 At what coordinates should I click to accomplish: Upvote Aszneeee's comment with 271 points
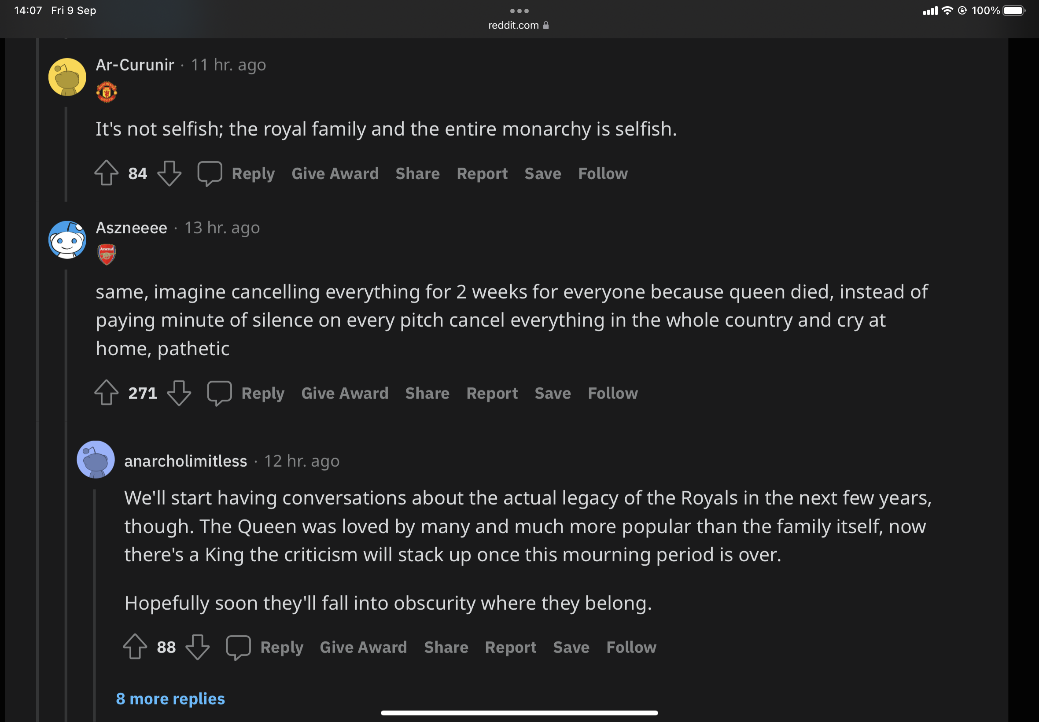pos(106,393)
